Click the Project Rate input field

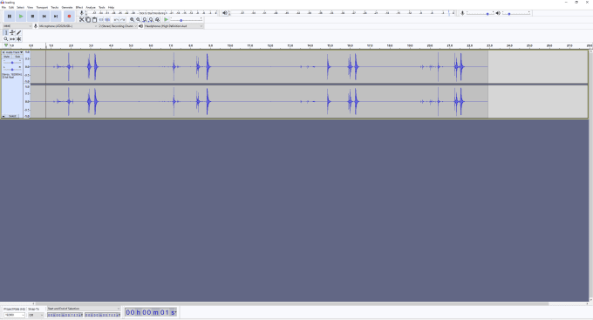point(14,315)
